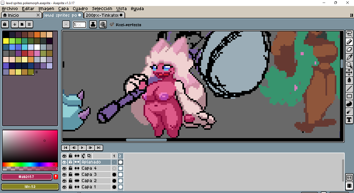Select the Blur tool
This screenshot has height=193, width=354.
click(x=349, y=112)
